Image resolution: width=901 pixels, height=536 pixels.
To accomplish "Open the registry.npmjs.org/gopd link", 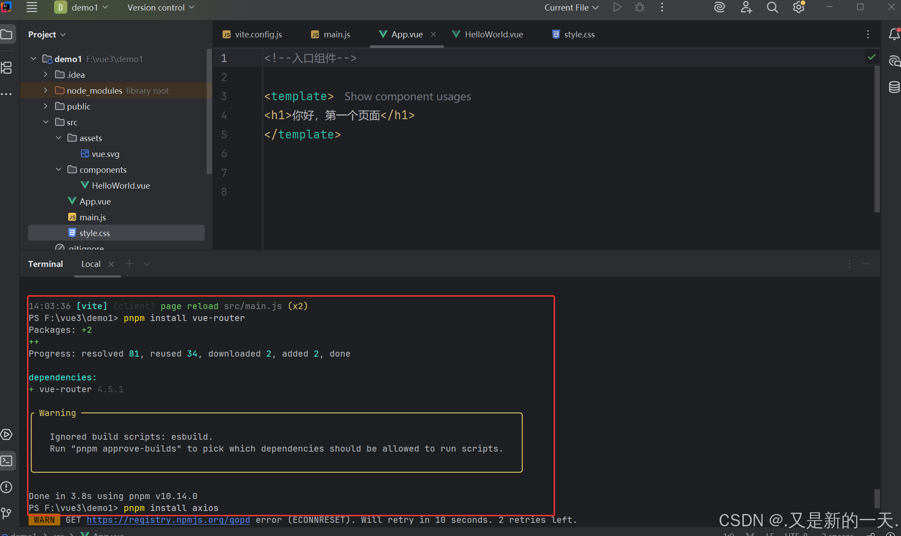I will [x=168, y=520].
